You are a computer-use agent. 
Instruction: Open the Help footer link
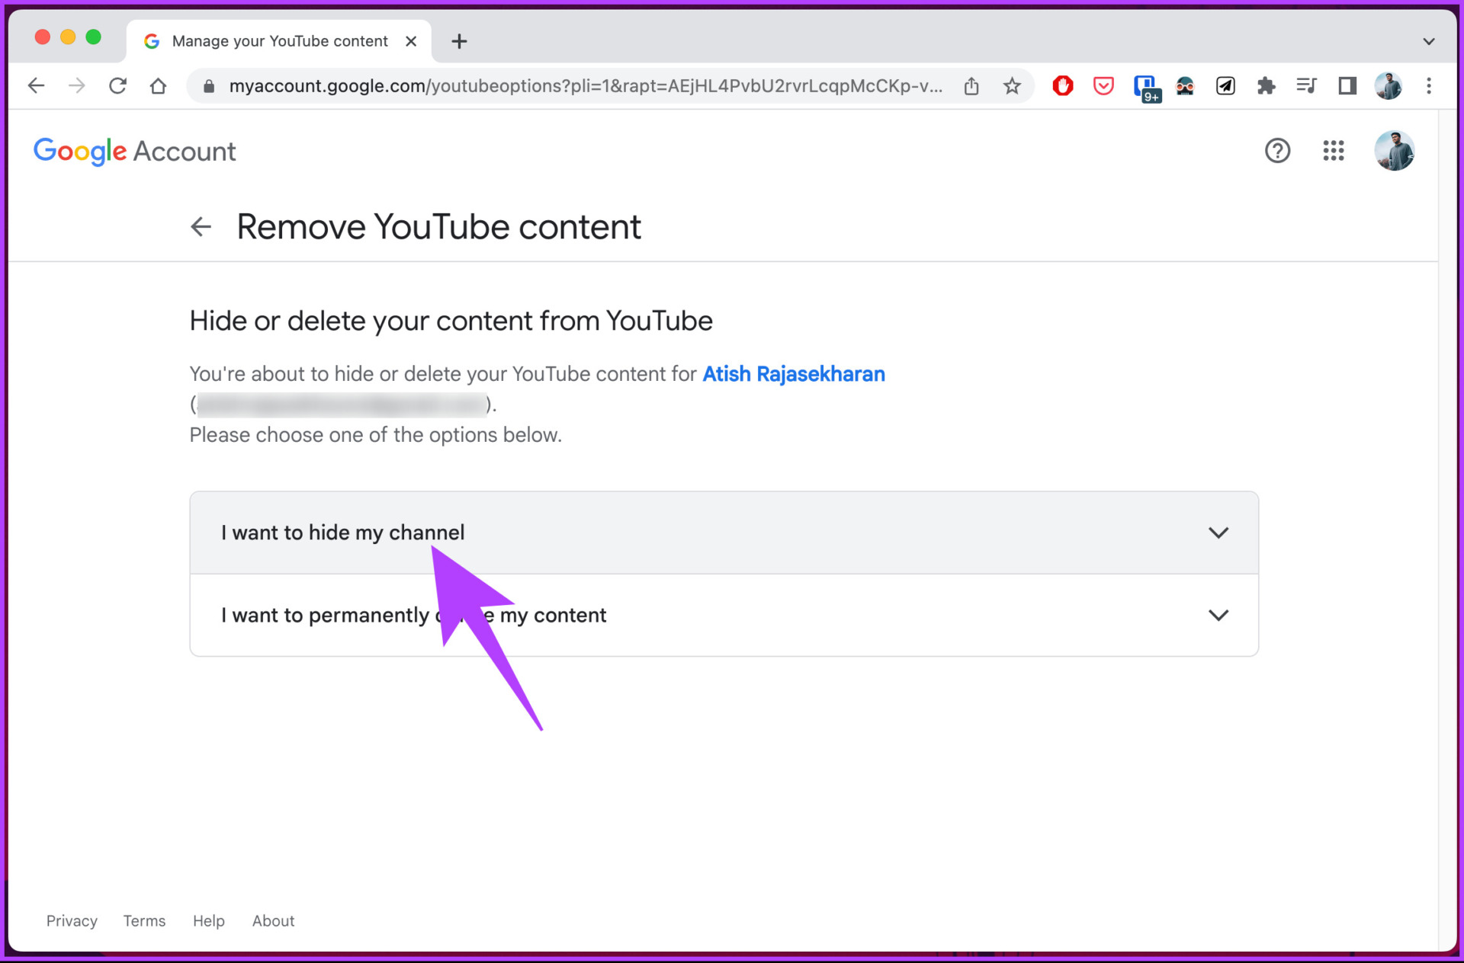click(208, 920)
